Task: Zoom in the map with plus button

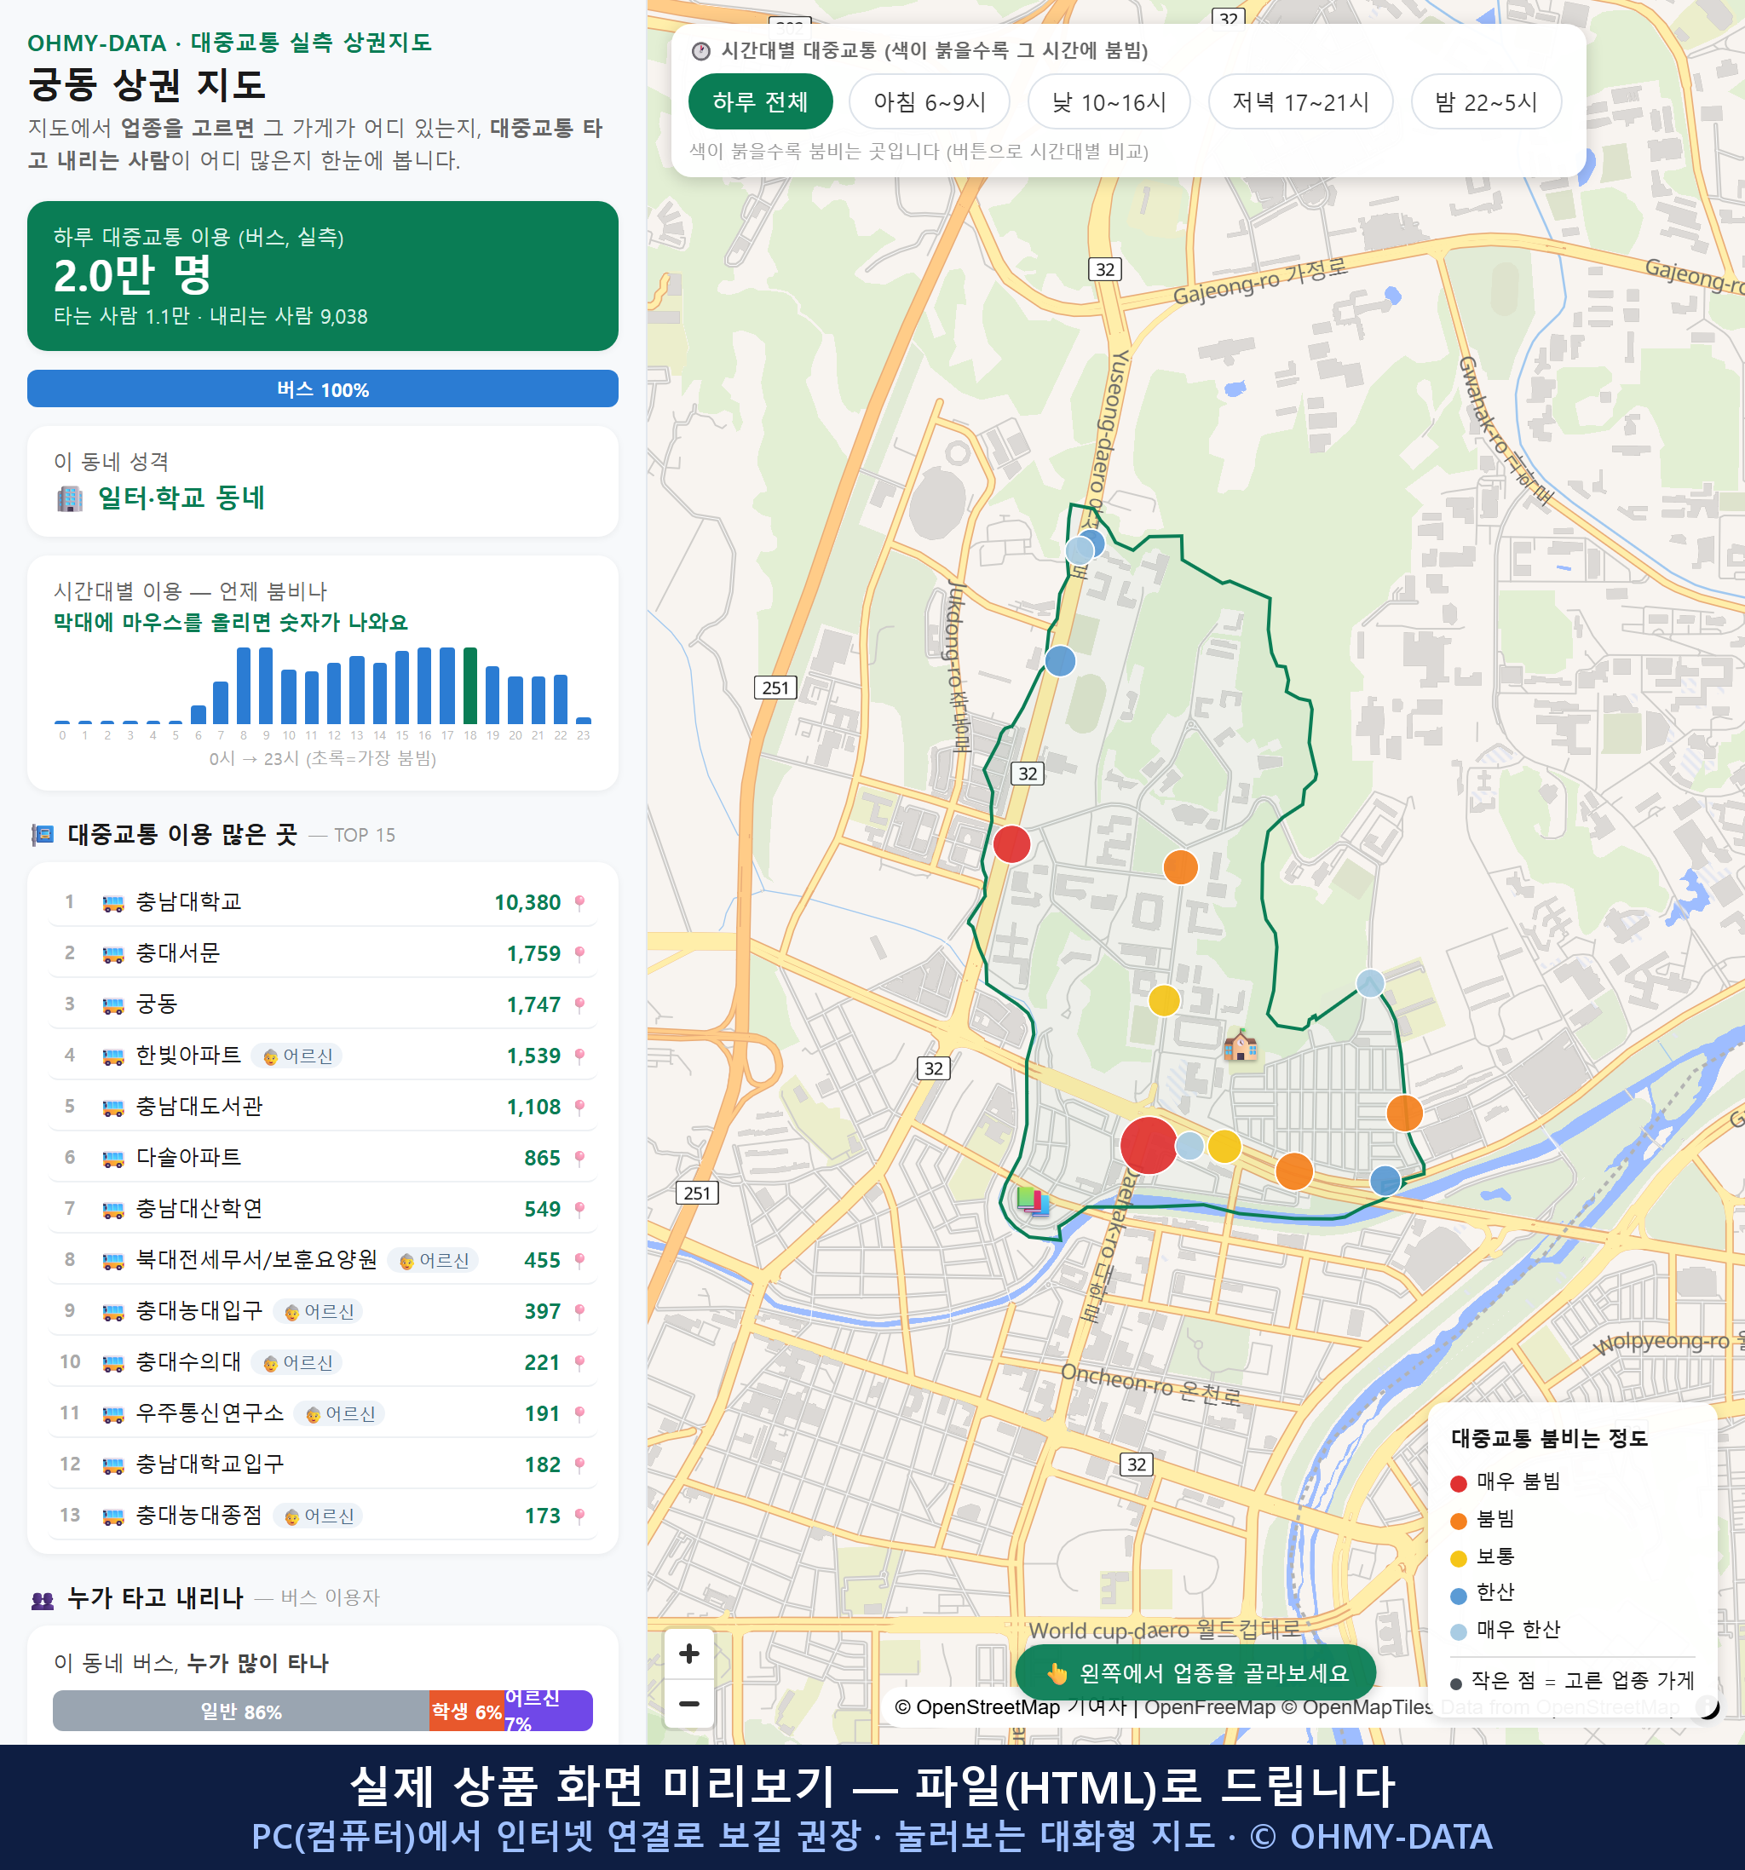Action: tap(688, 1653)
